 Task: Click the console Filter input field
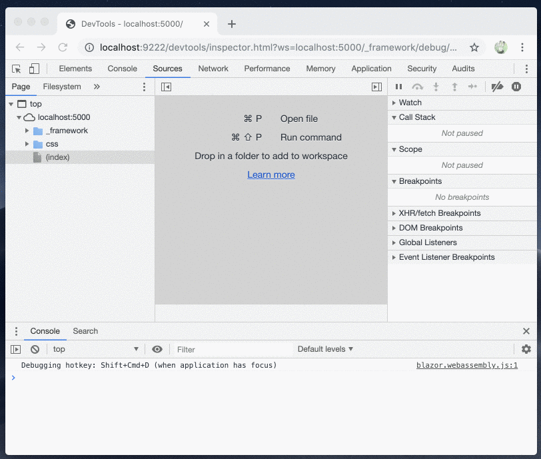click(230, 349)
